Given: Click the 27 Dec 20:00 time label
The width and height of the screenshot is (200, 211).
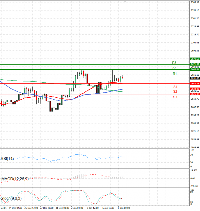Looking at the screenshot, I should pos(47,208).
